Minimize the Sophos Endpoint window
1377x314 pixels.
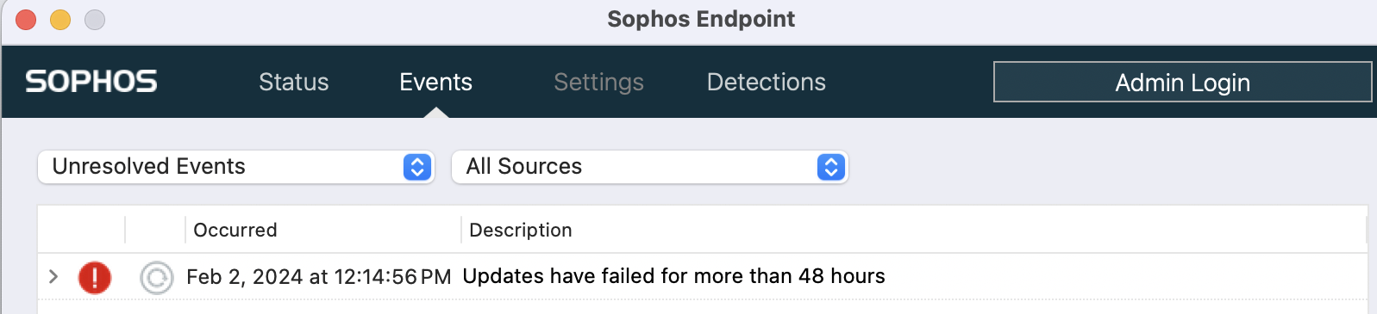coord(60,19)
